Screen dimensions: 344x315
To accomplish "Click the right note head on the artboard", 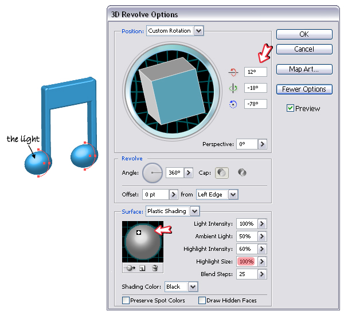I will (84, 156).
